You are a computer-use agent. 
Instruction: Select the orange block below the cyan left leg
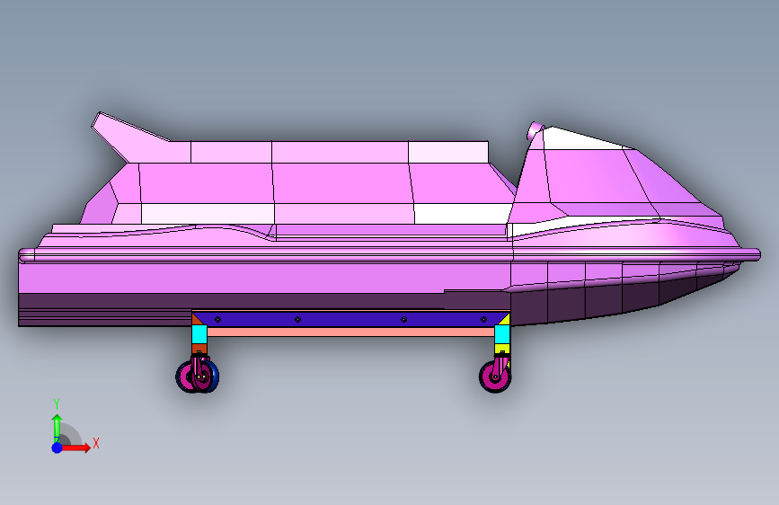[199, 349]
